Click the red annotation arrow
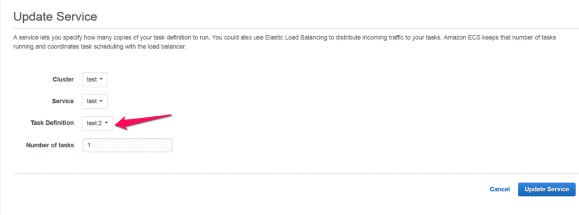This screenshot has width=579, height=215. point(144,121)
